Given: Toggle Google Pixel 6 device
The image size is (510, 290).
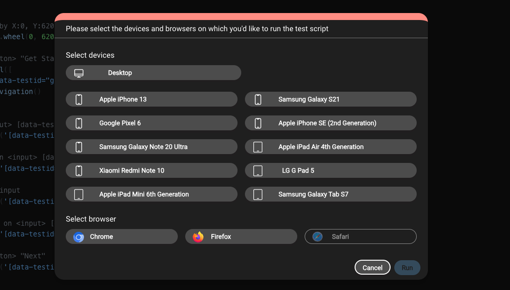Looking at the screenshot, I should (152, 123).
